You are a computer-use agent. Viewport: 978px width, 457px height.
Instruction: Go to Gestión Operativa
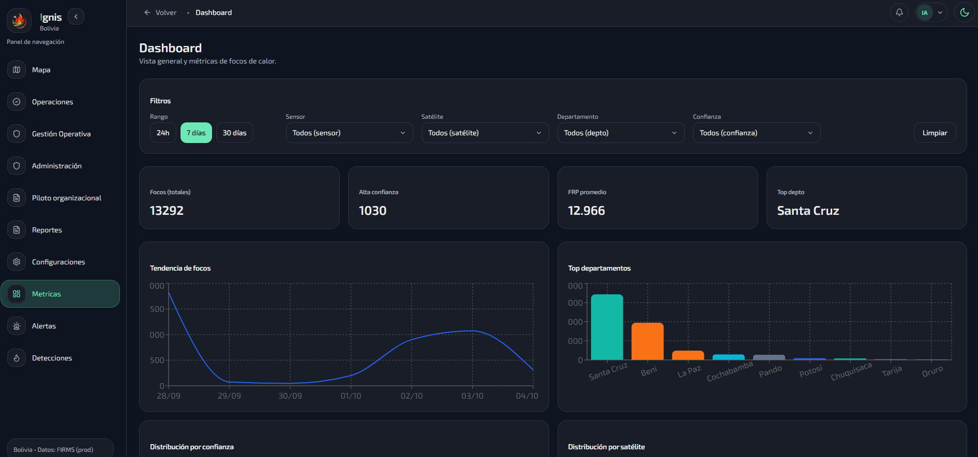[62, 134]
